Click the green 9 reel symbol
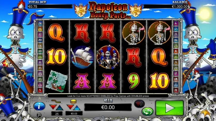The height and width of the screenshot is (121, 216). 133,81
